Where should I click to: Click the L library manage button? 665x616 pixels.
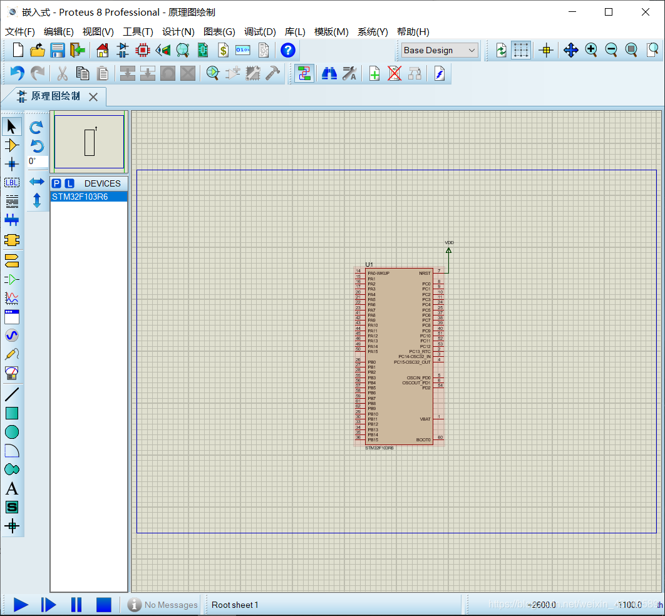pyautogui.click(x=70, y=183)
